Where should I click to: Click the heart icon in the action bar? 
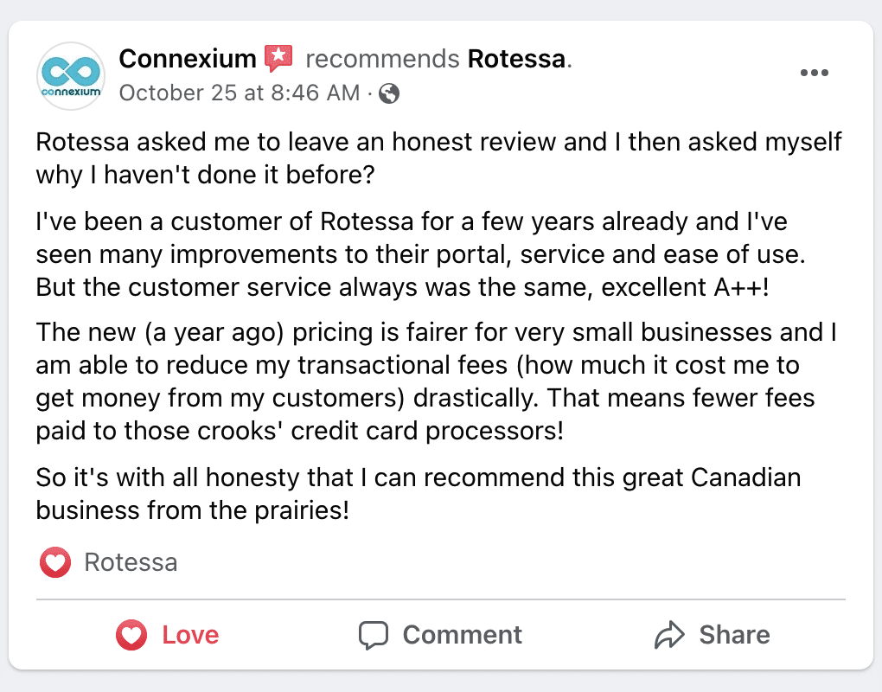coord(131,635)
